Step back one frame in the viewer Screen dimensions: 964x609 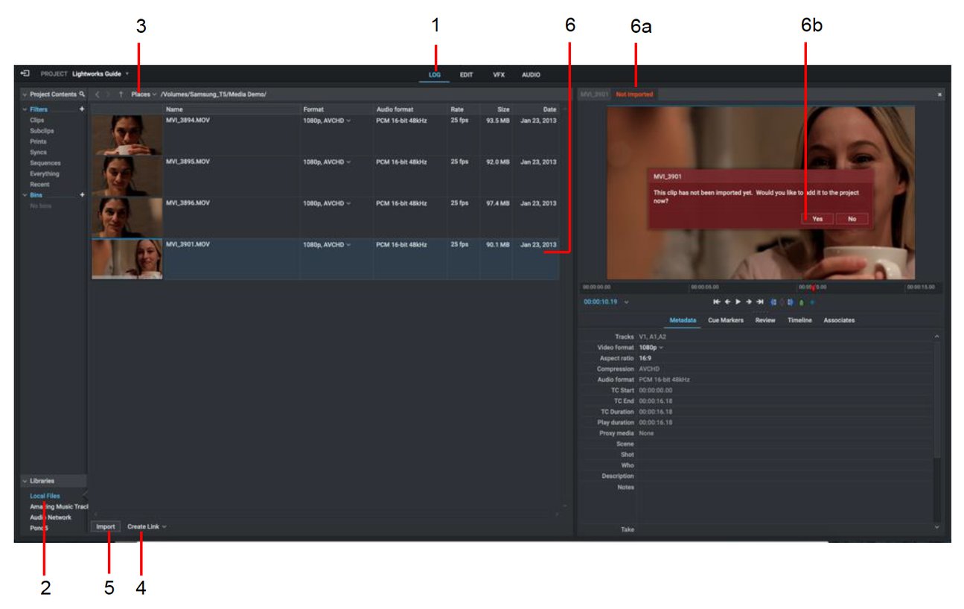point(727,302)
